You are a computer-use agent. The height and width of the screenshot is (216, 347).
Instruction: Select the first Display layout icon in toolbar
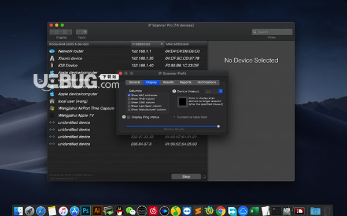coord(53,32)
